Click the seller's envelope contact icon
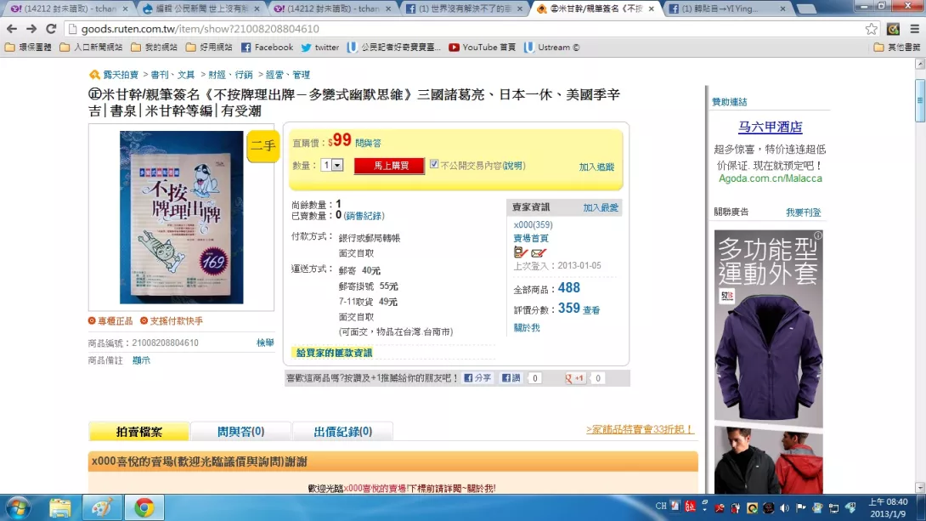 [538, 252]
